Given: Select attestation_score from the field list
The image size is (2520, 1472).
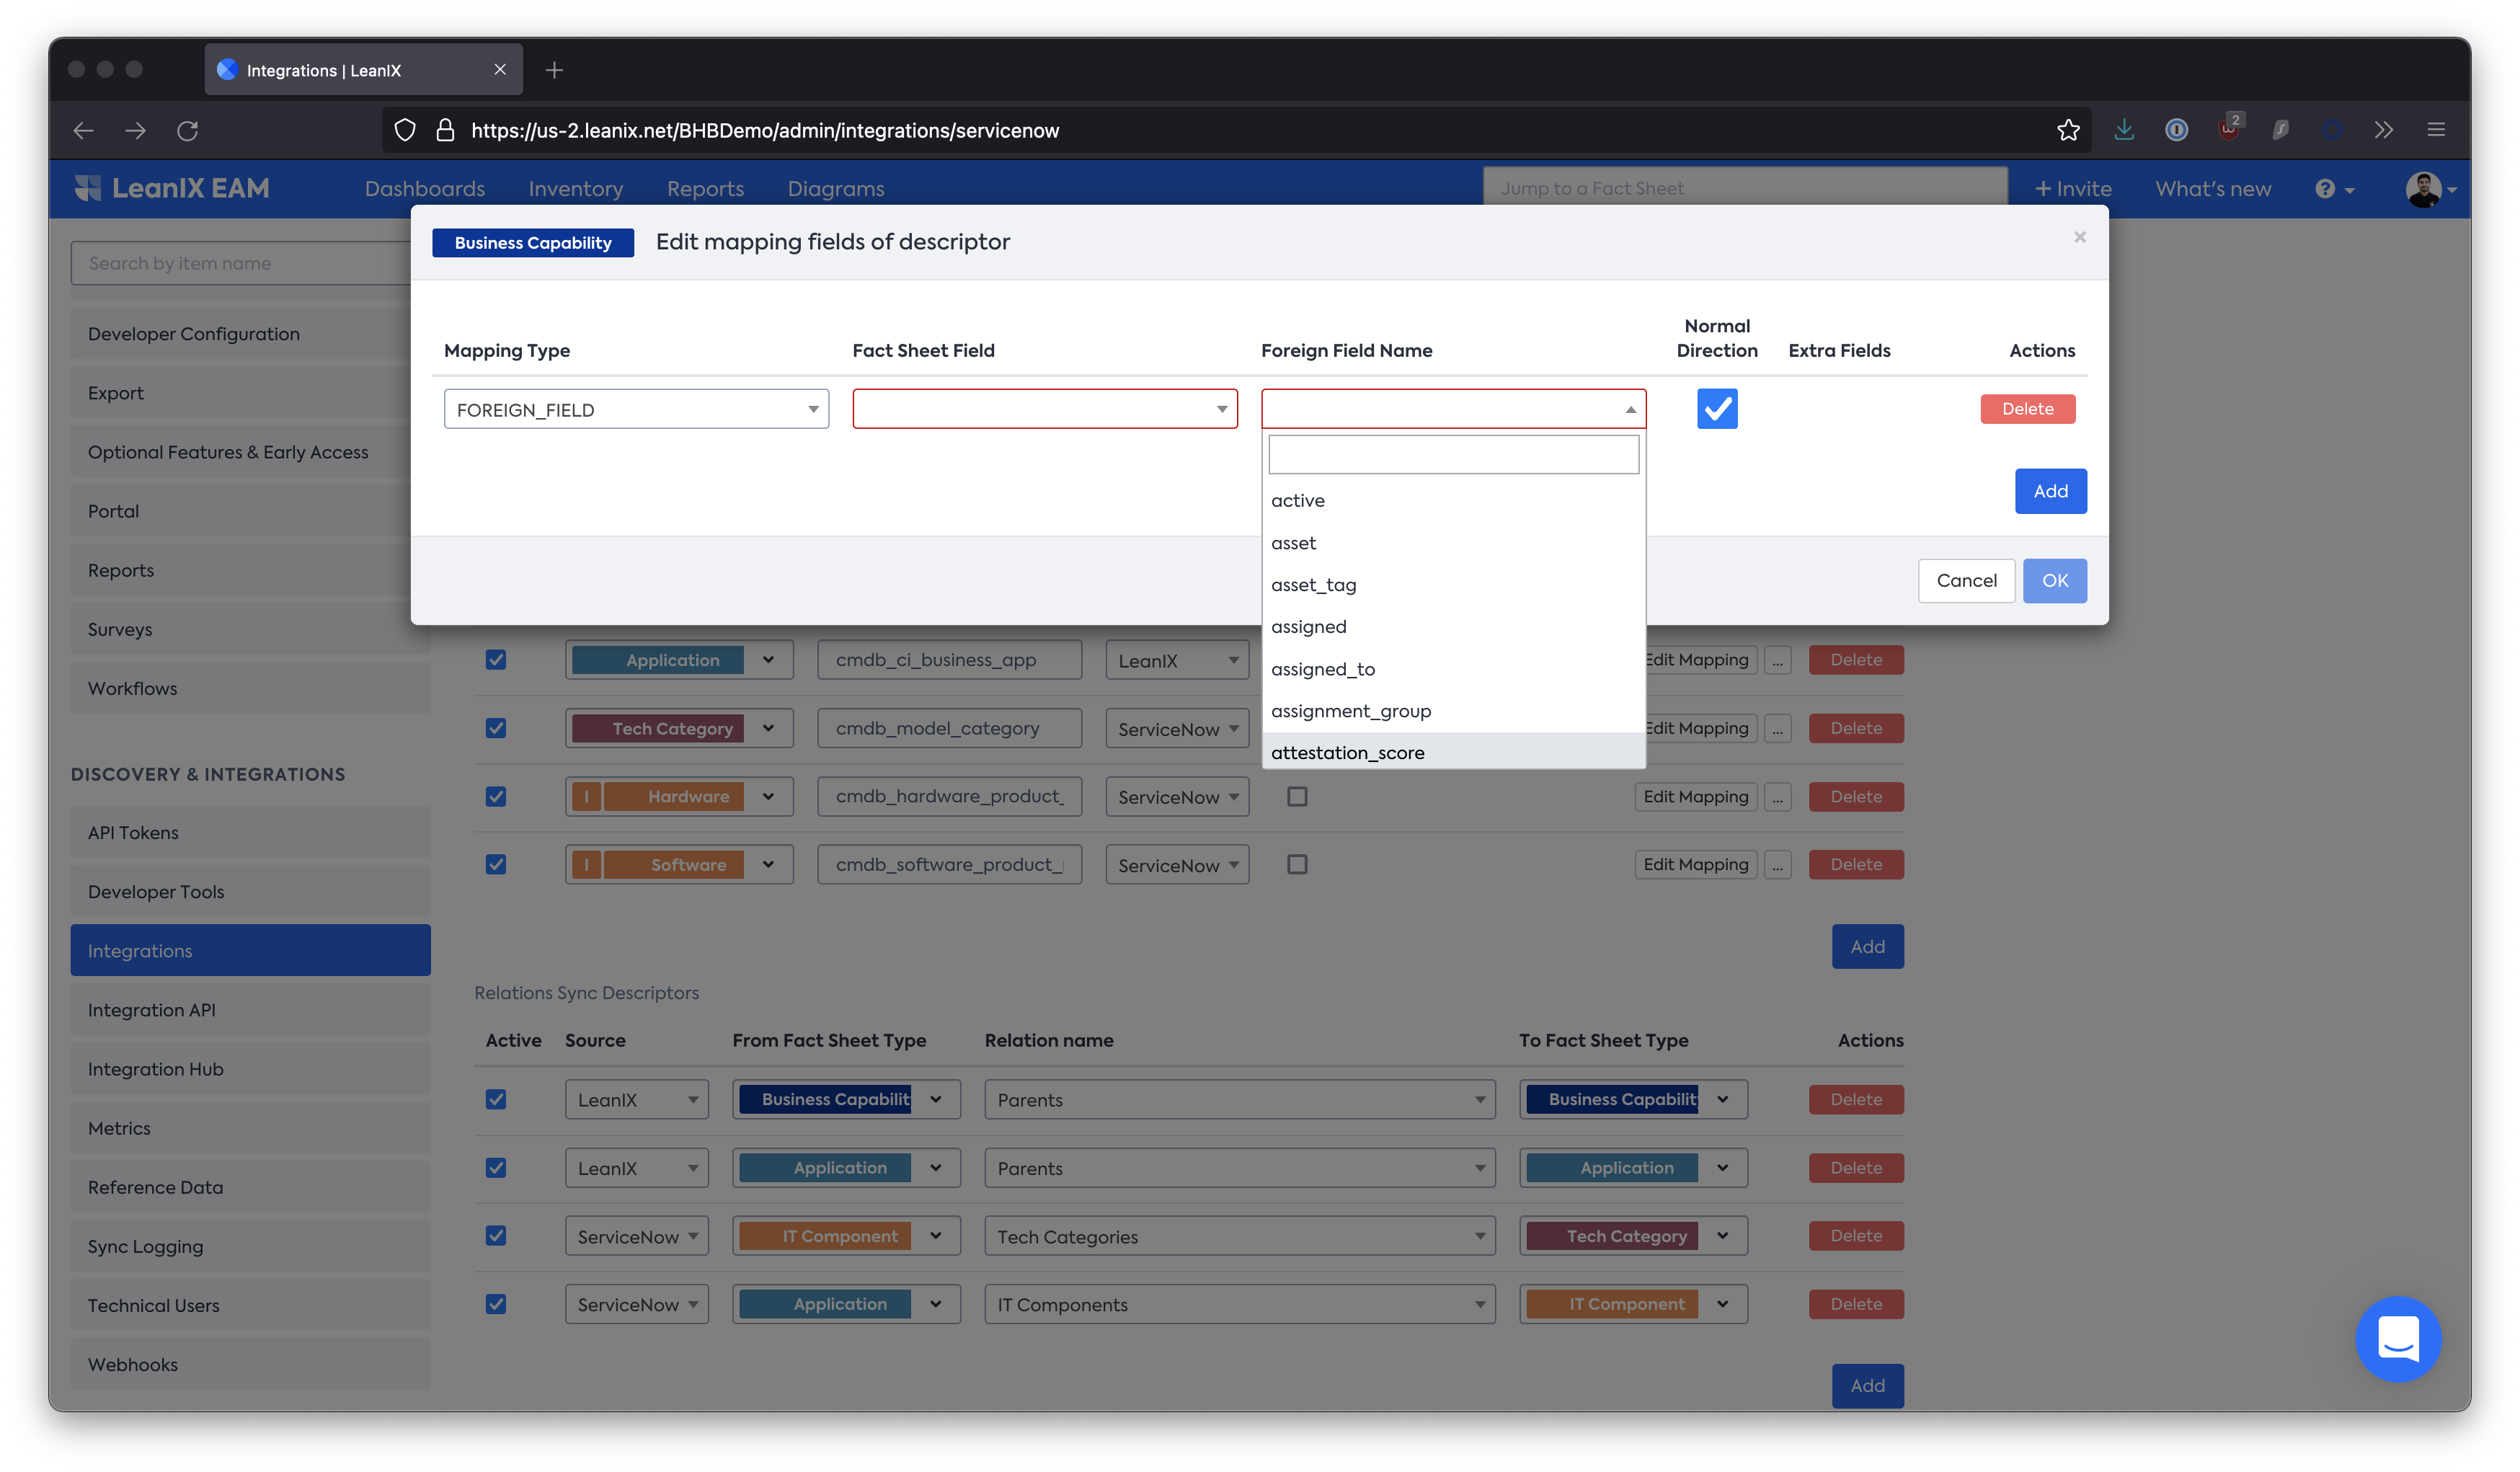Looking at the screenshot, I should 1348,752.
